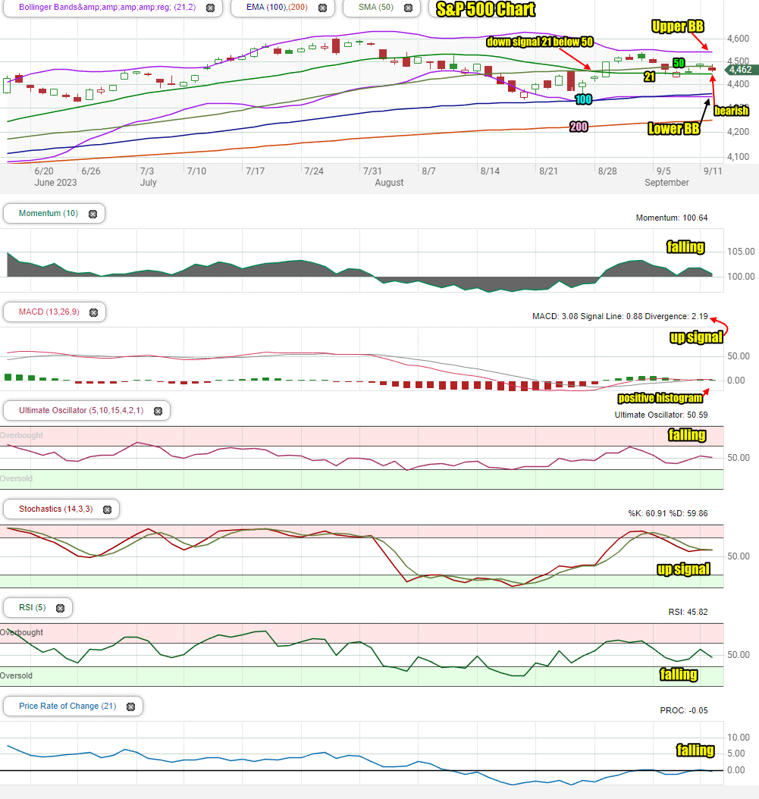Remove the EMA (100),(200) indicator via its X icon
The image size is (759, 799).
[x=323, y=8]
